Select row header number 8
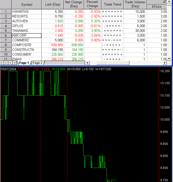The image size is (173, 182). point(6,45)
